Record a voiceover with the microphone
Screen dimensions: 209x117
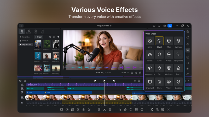(135, 81)
